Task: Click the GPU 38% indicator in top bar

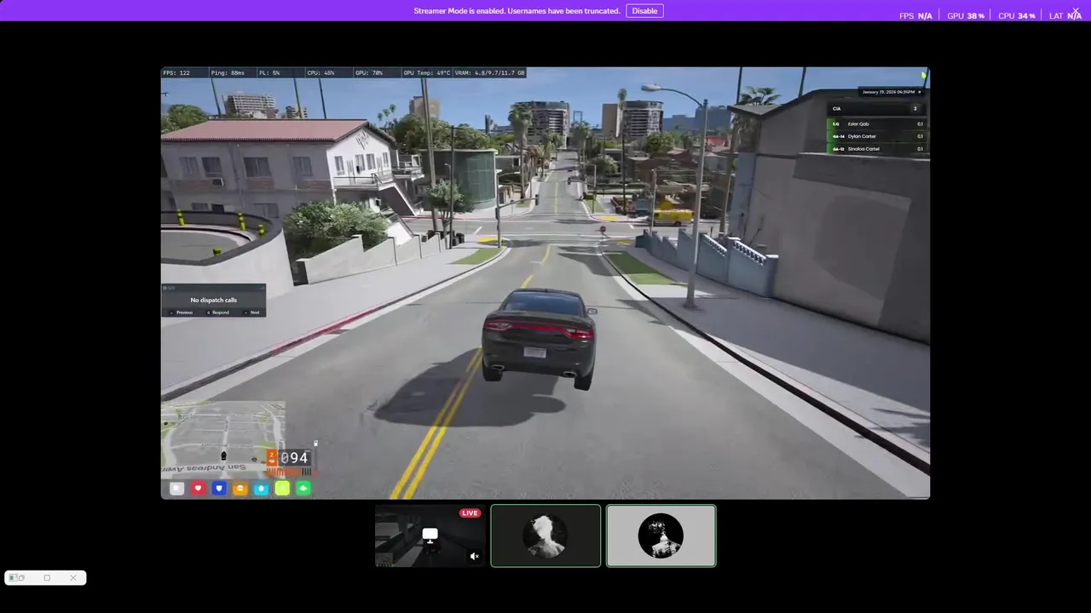Action: [x=966, y=16]
